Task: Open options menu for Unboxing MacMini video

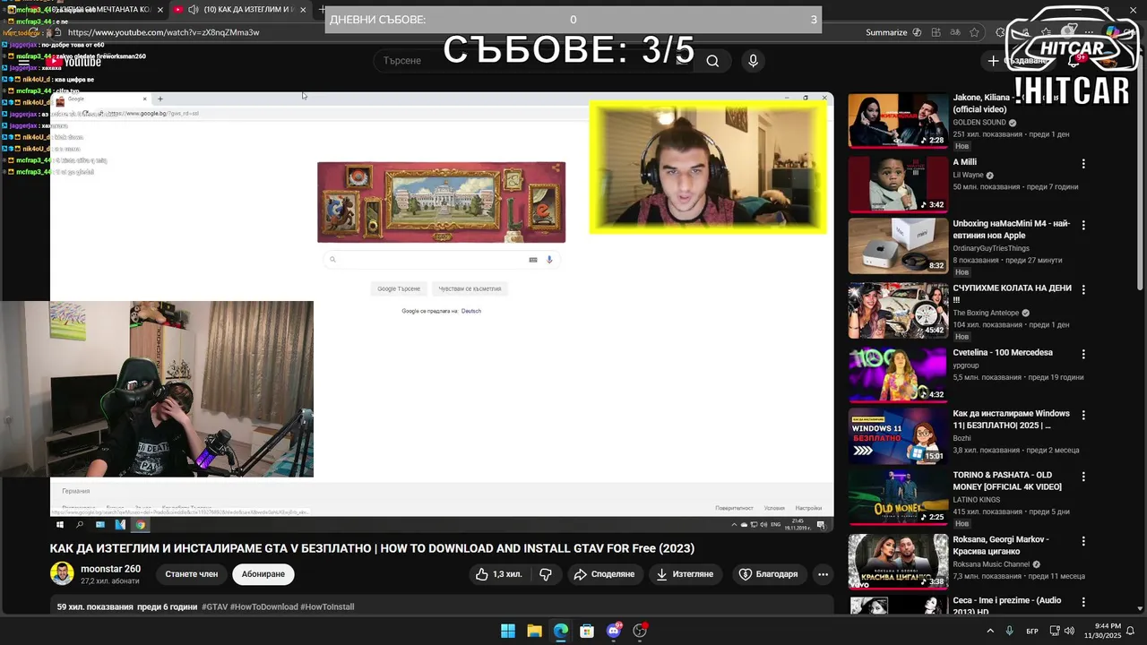Action: 1083,226
